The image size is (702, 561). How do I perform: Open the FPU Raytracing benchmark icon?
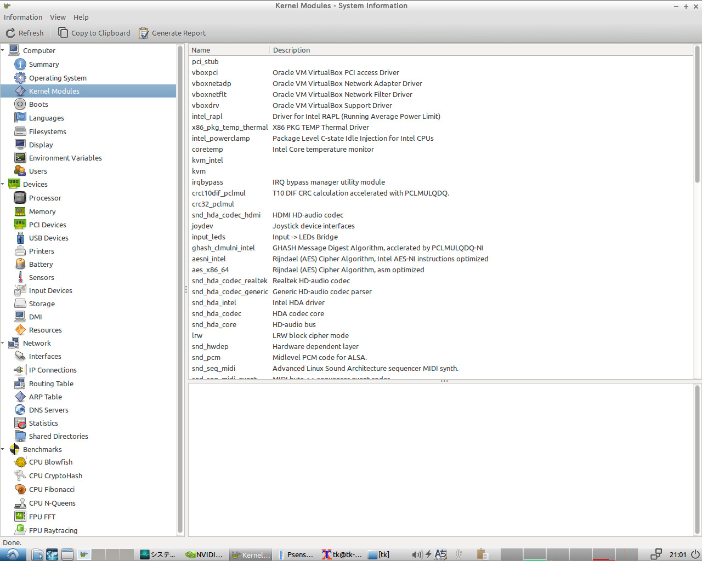coord(20,530)
